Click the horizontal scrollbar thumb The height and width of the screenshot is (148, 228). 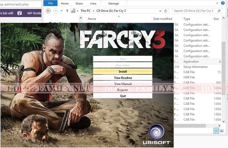[190, 126]
